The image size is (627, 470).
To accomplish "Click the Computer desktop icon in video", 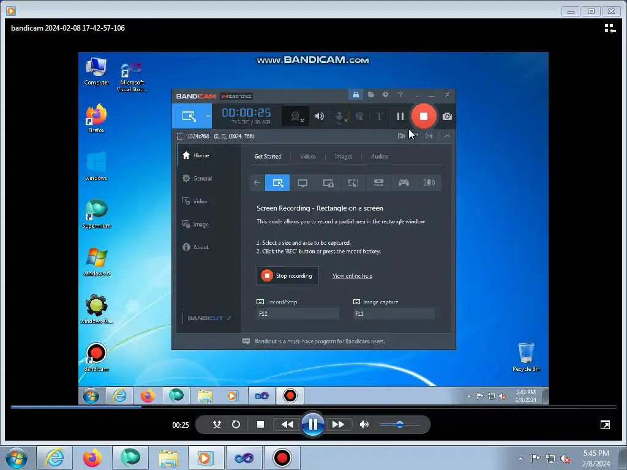I will (x=96, y=72).
